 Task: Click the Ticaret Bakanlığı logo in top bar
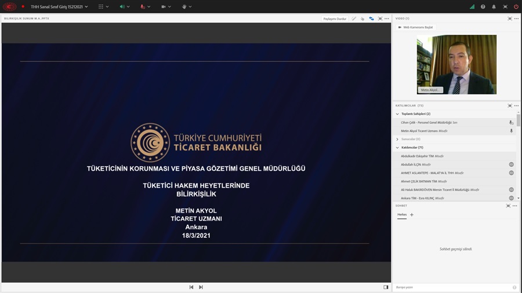click(x=9, y=6)
